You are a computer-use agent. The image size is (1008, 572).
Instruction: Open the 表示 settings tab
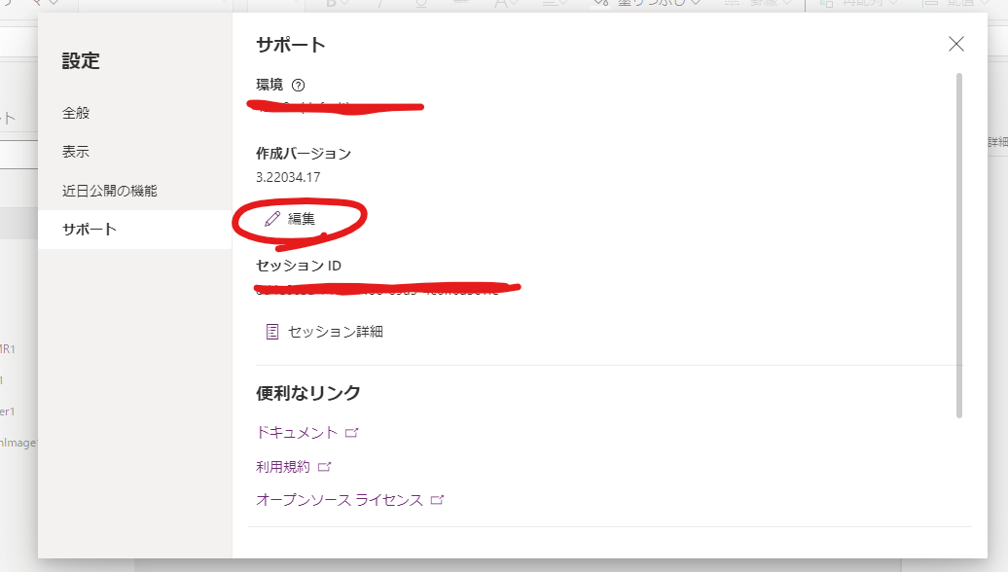(76, 152)
